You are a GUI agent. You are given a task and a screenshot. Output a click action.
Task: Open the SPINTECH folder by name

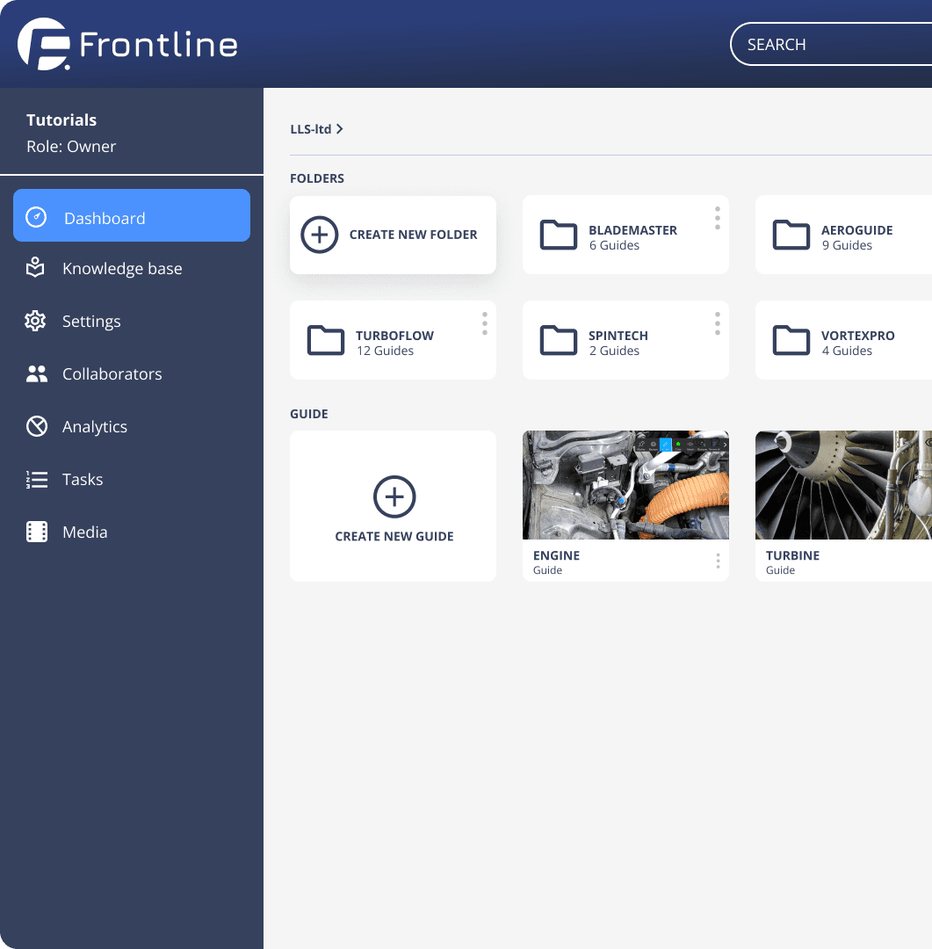click(x=618, y=336)
